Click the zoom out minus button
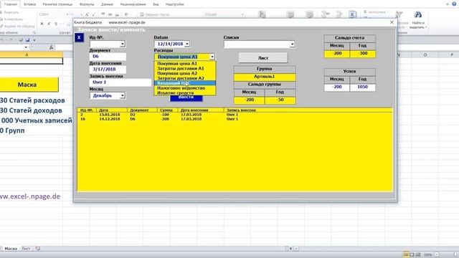The width and height of the screenshot is (459, 258). pyautogui.click(x=437, y=255)
